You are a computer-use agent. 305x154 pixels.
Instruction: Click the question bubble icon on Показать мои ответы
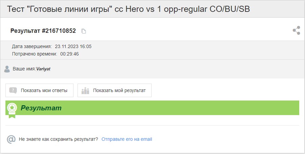pyautogui.click(x=13, y=90)
